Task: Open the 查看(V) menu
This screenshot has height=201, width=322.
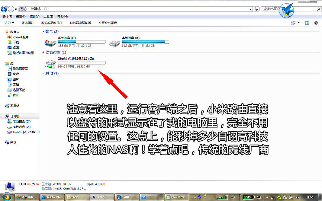Action: point(34,17)
